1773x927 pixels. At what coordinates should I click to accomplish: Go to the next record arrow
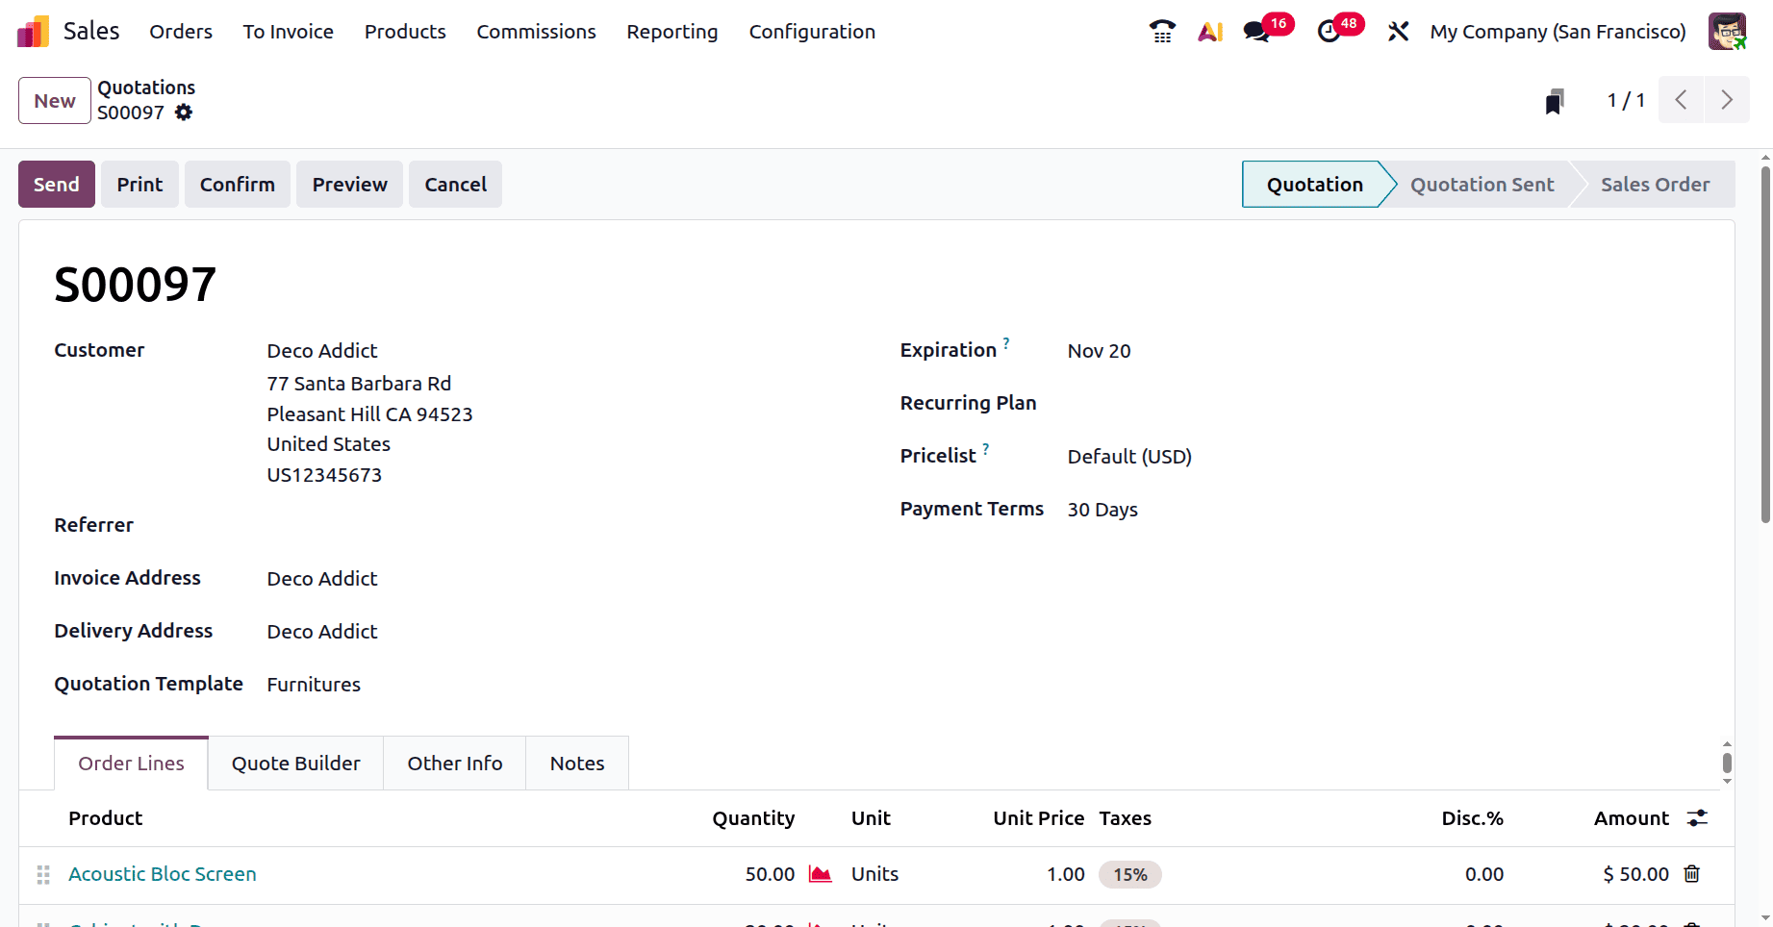point(1727,100)
